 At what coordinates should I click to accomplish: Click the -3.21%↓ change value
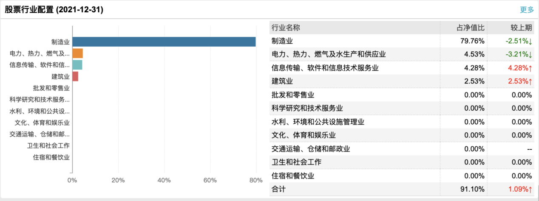pyautogui.click(x=519, y=54)
